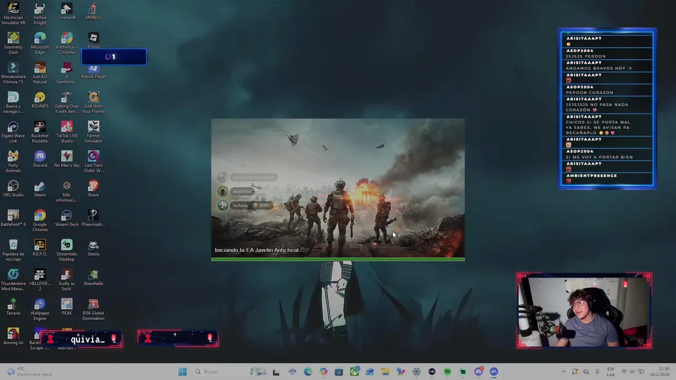The image size is (676, 380).
Task: Switch to the EA app taskbar icon
Action: pos(494,372)
